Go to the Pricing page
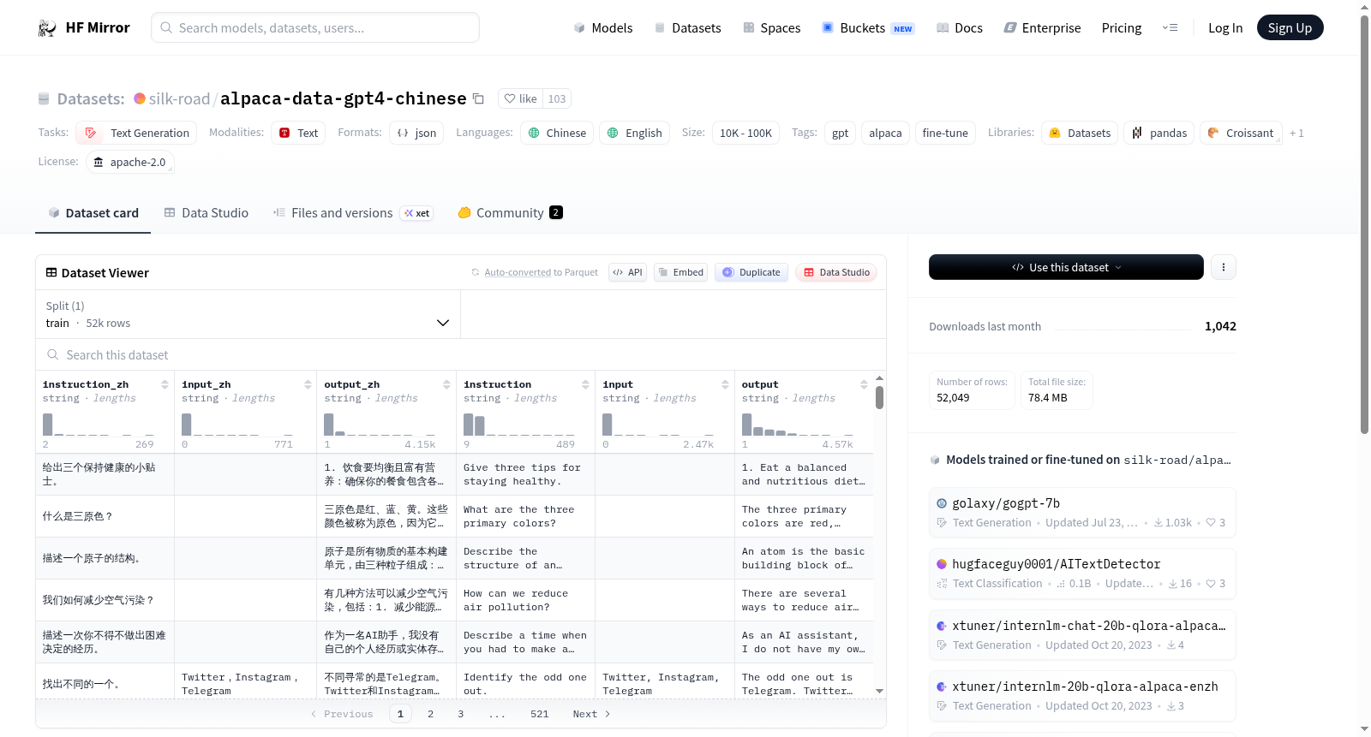This screenshot has width=1371, height=737. 1122,28
